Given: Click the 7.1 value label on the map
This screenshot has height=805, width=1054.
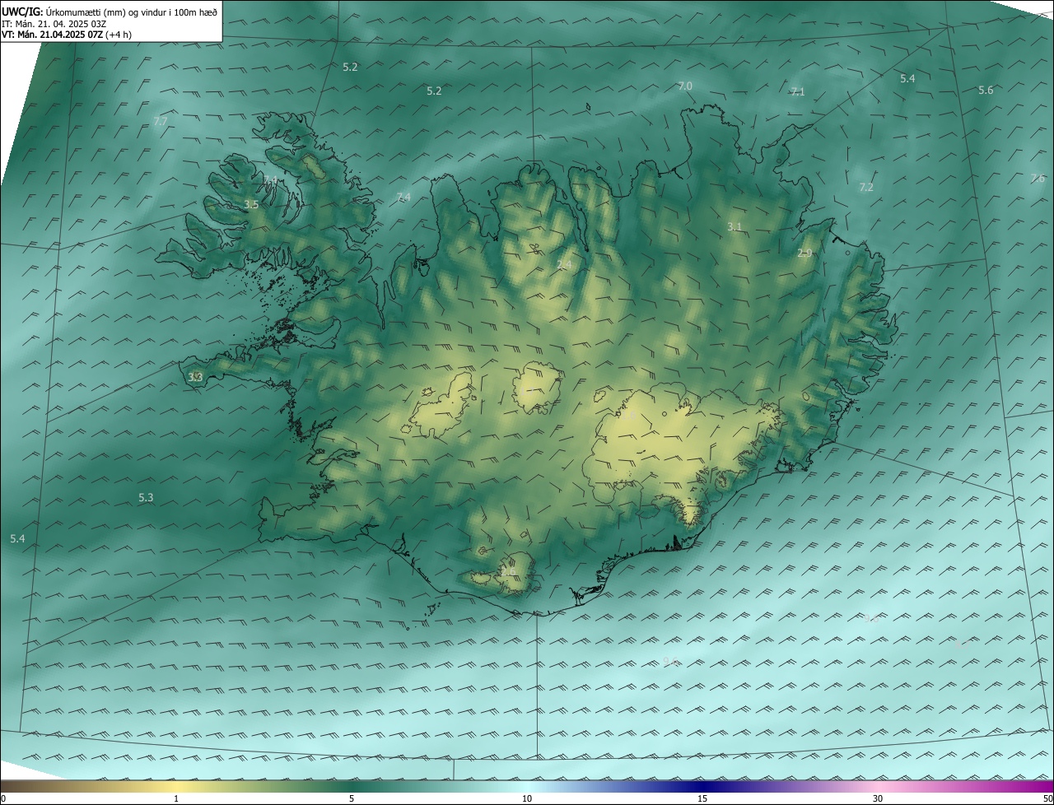Looking at the screenshot, I should (797, 92).
